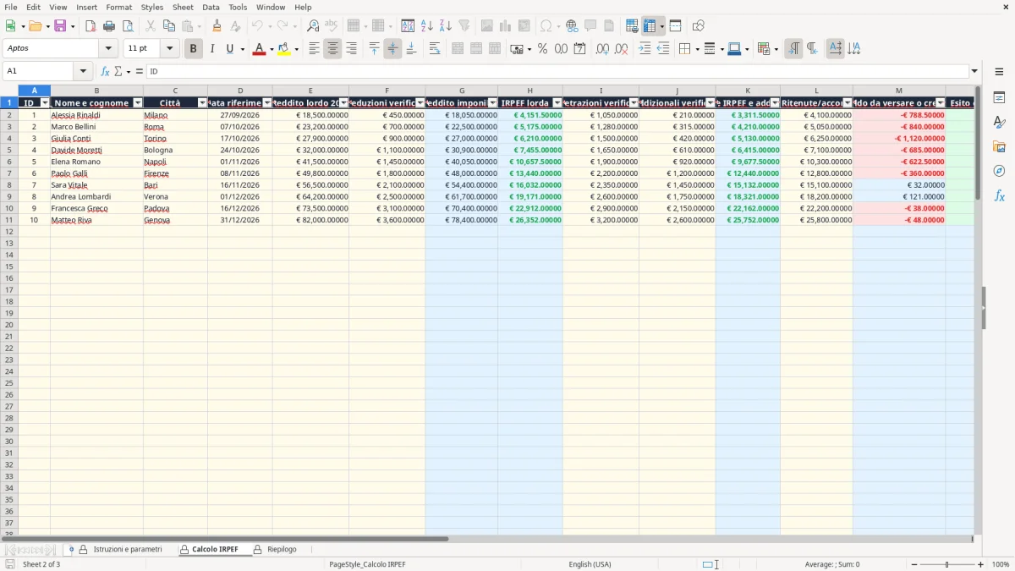
Task: Click Sort Ascending icon
Action: point(427,26)
